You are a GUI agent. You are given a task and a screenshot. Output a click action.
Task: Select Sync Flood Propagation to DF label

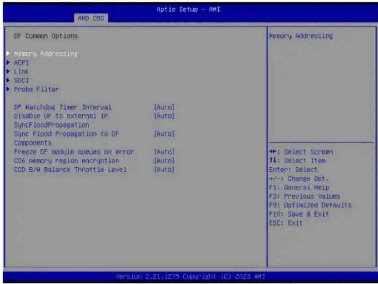tap(66, 138)
